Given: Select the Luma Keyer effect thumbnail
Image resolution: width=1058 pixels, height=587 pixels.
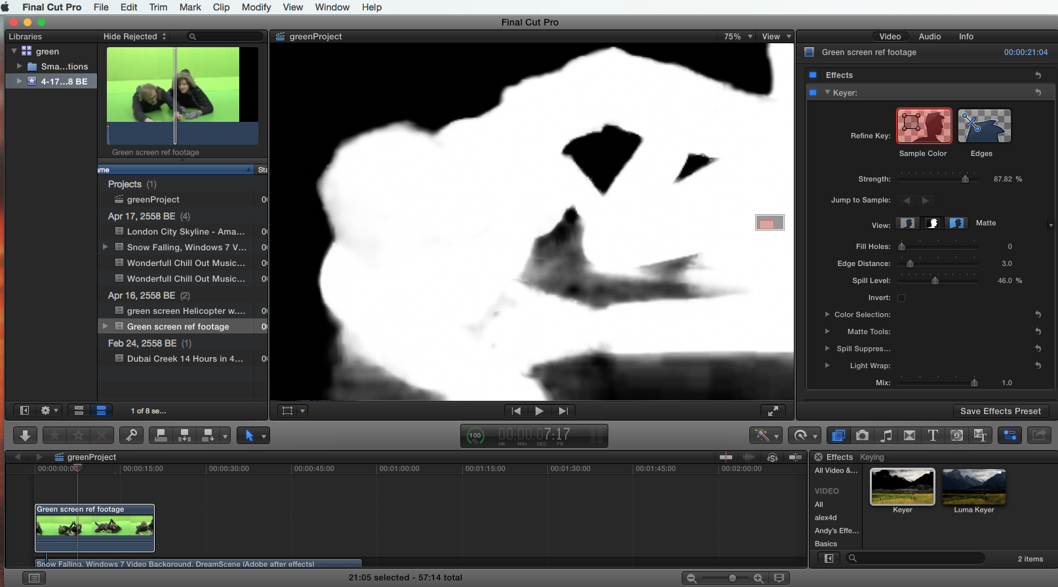Looking at the screenshot, I should click(973, 487).
